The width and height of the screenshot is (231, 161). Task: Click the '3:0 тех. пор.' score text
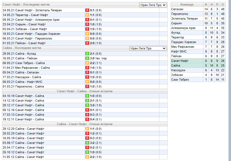99,58
